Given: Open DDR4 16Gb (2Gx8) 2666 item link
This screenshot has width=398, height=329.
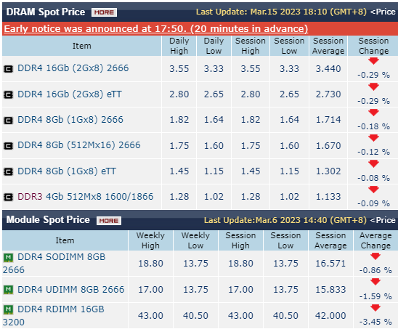Looking at the screenshot, I should click(x=73, y=68).
